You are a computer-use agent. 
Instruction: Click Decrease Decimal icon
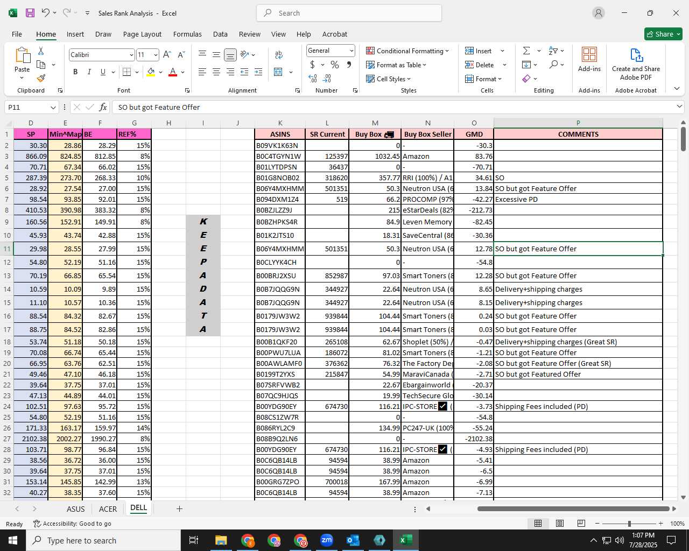coord(328,79)
